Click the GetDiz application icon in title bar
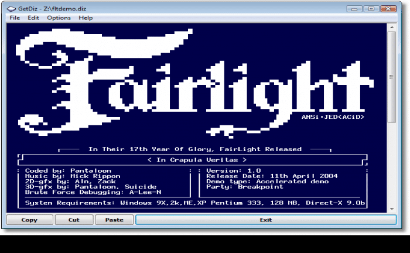 12,8
